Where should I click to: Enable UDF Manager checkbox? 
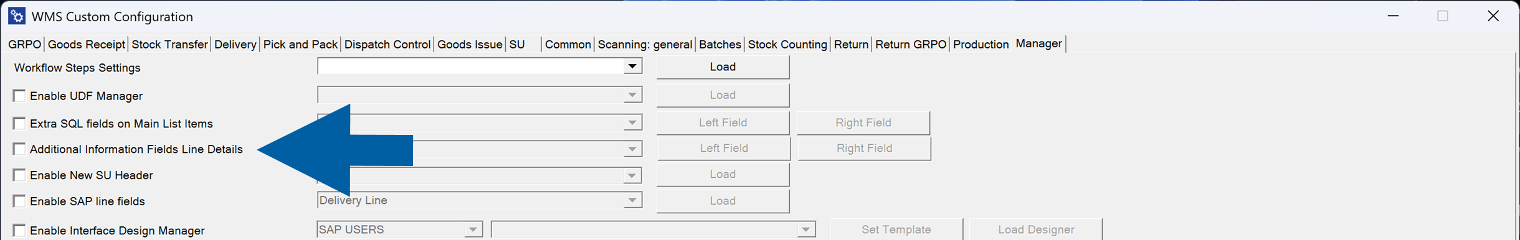19,96
